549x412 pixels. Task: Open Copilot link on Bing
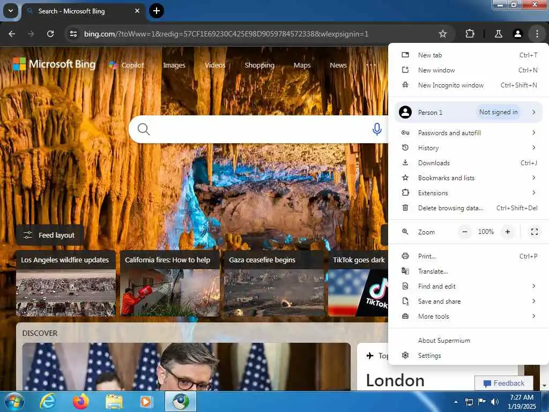tap(127, 65)
